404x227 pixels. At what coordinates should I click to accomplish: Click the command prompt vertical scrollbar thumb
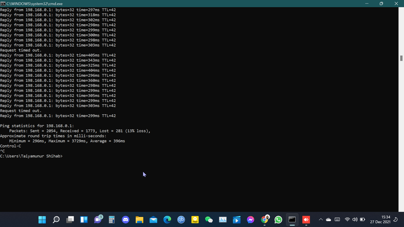(401, 58)
